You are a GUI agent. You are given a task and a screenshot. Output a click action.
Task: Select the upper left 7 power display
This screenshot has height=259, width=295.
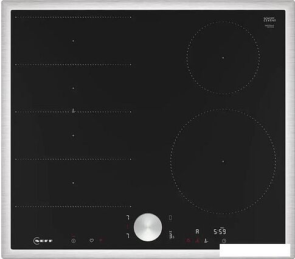coord(128,218)
